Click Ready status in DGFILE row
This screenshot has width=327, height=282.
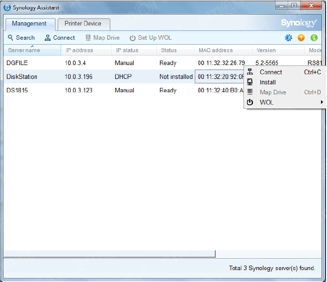pos(168,63)
